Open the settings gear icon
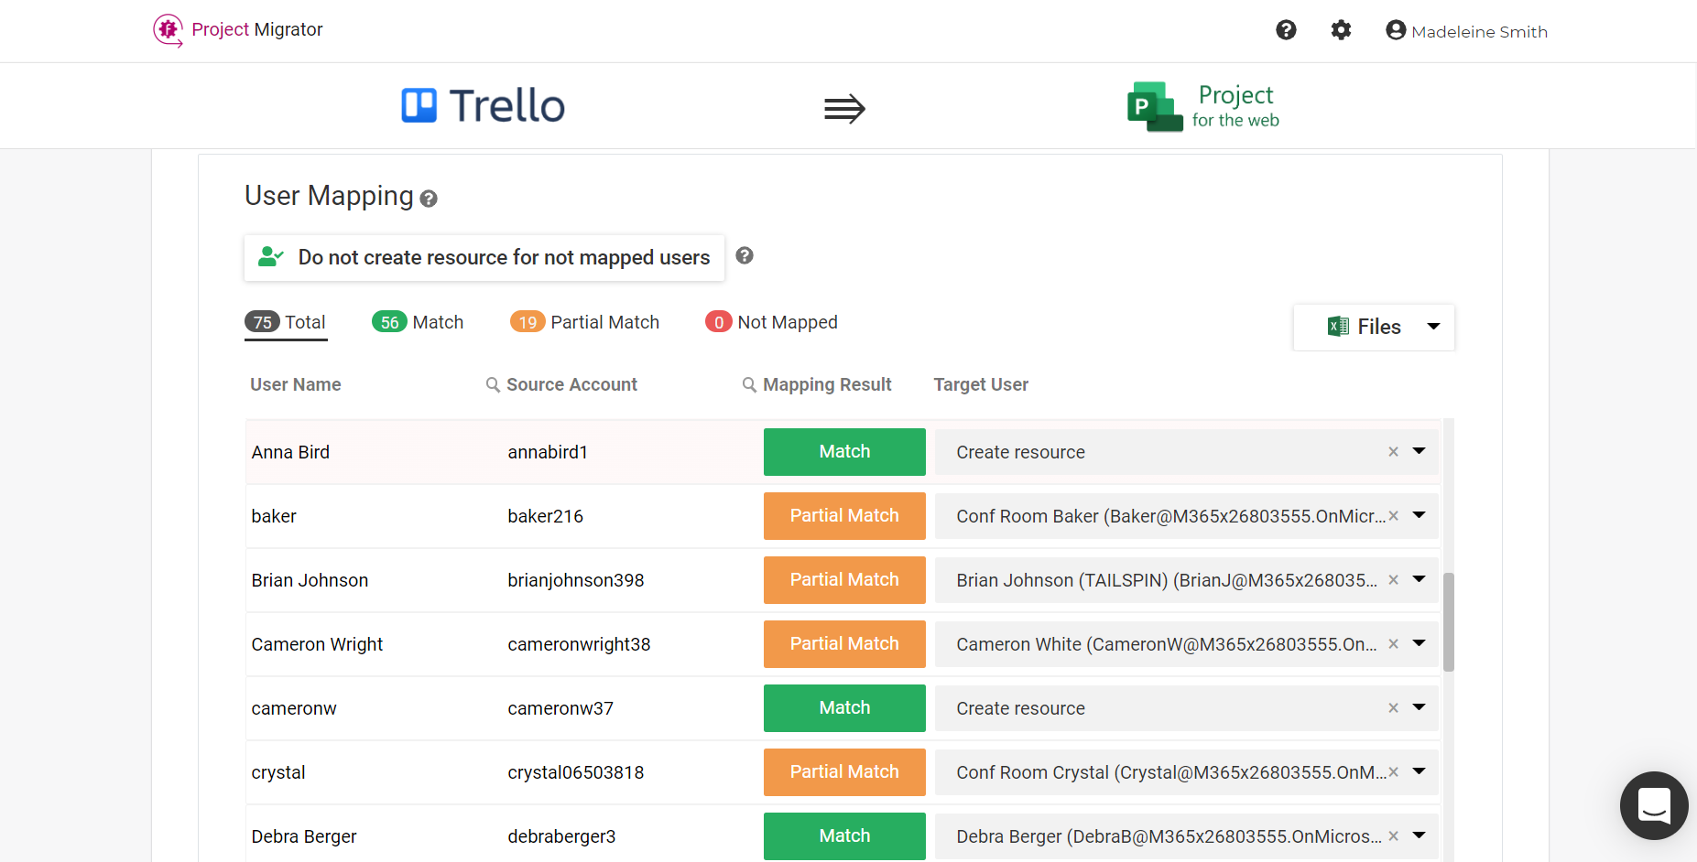This screenshot has height=862, width=1697. tap(1341, 30)
